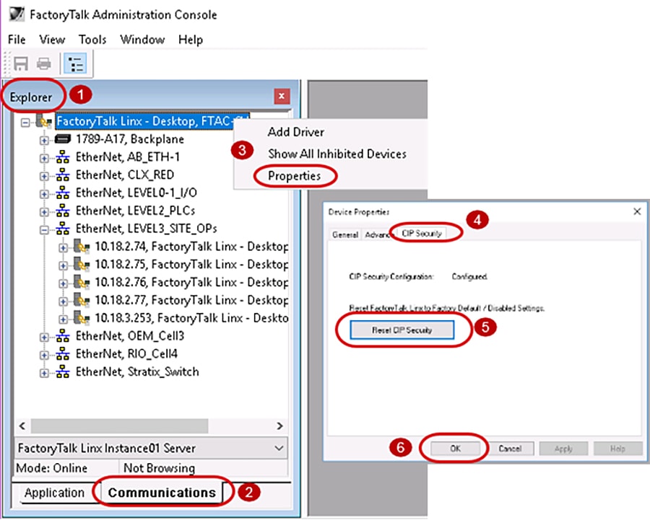Click the network icon beside Stratix_Switch
The image size is (650, 520).
pyautogui.click(x=63, y=371)
